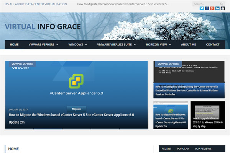The height and width of the screenshot is (153, 230).
Task: Open the Windows menu item
Action: (x=76, y=44)
